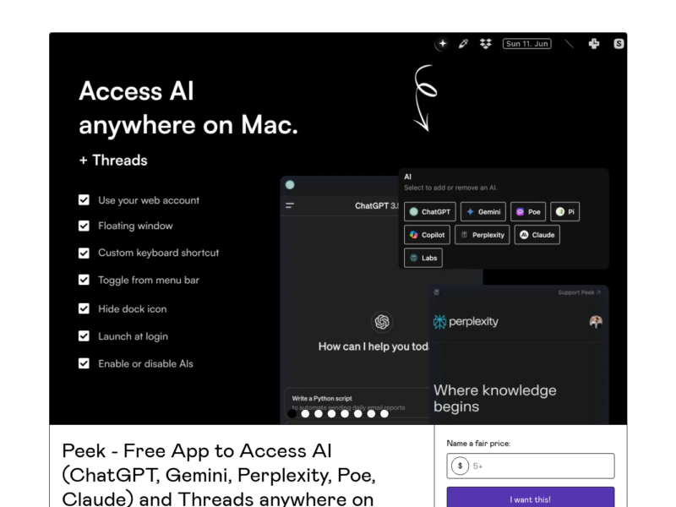Select Gemini in the AI panel
Viewport: 676px width, 507px height.
[x=482, y=212]
